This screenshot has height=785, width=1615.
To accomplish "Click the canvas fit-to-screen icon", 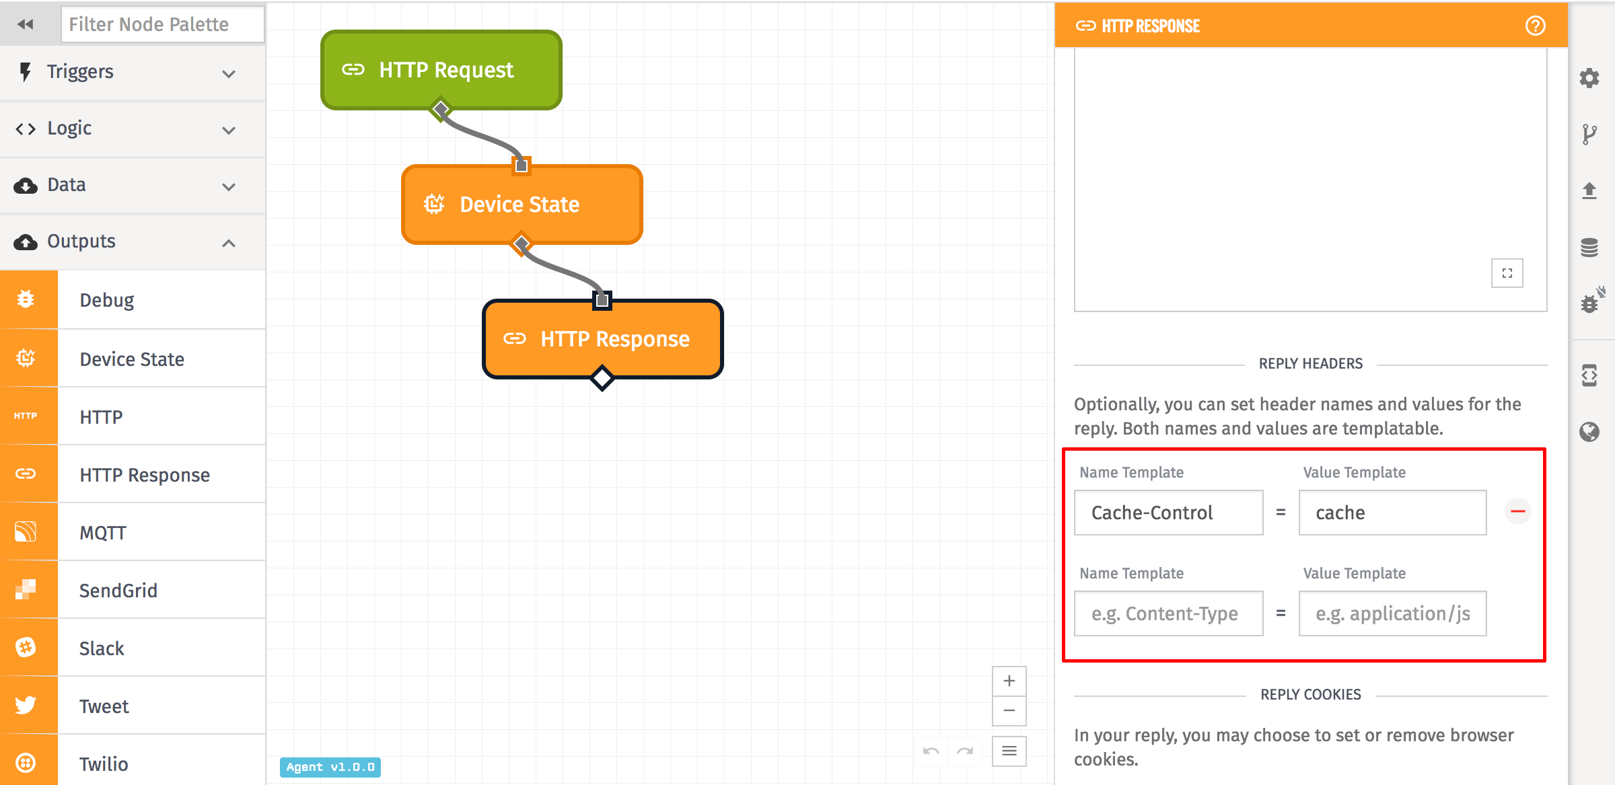I will [x=1507, y=273].
